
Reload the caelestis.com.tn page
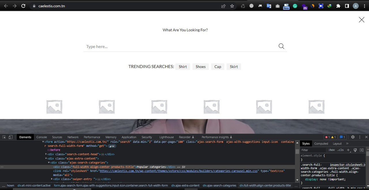[24, 6]
